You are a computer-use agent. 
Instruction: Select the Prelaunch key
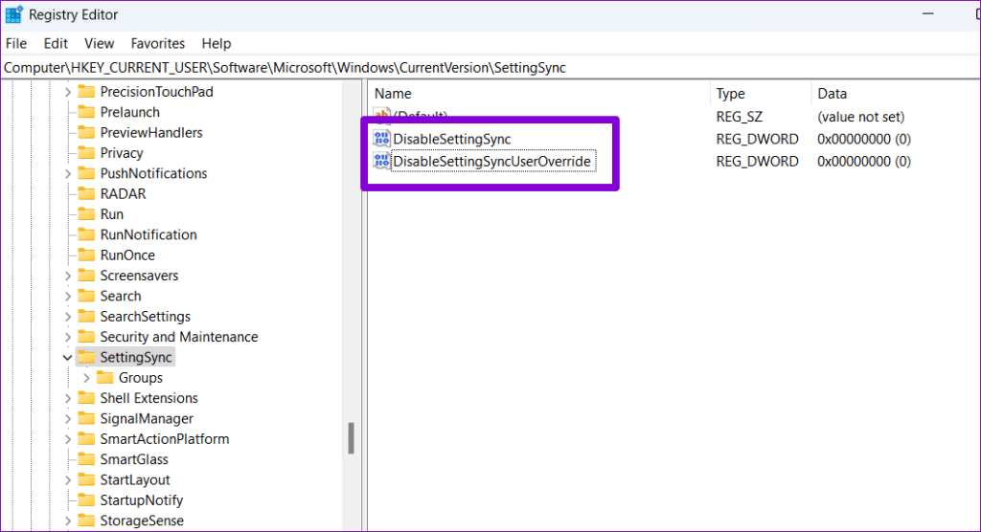tap(130, 113)
